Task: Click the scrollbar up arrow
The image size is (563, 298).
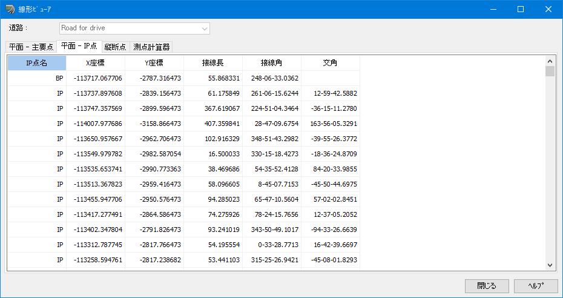Action: click(x=550, y=61)
